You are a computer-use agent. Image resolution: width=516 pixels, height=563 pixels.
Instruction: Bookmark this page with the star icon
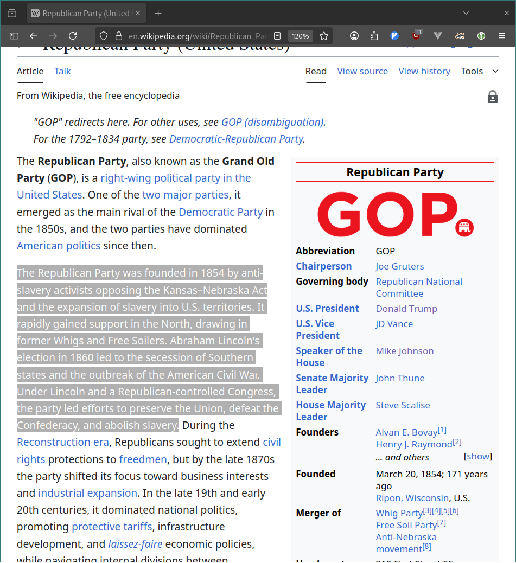(324, 36)
